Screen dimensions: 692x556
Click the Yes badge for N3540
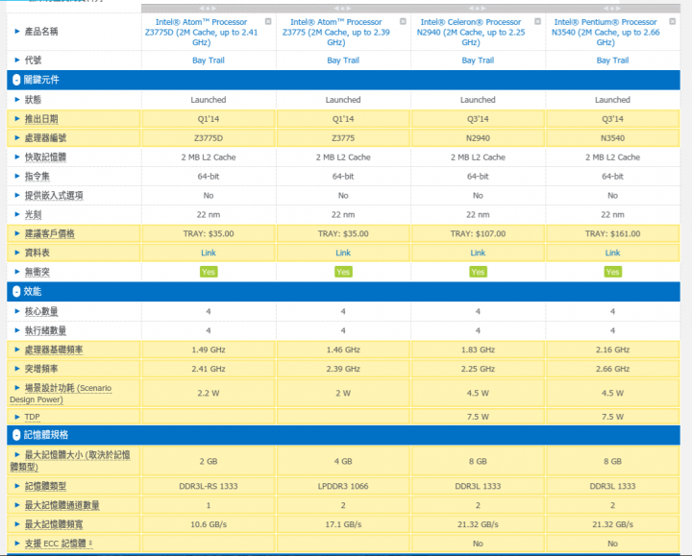612,272
